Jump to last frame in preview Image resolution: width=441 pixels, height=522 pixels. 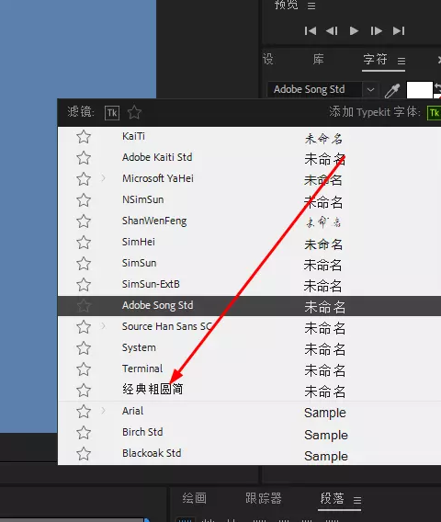coord(399,31)
